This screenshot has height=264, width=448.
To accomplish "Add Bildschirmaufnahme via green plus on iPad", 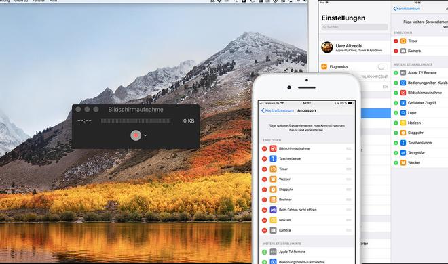I will pyautogui.click(x=396, y=93).
